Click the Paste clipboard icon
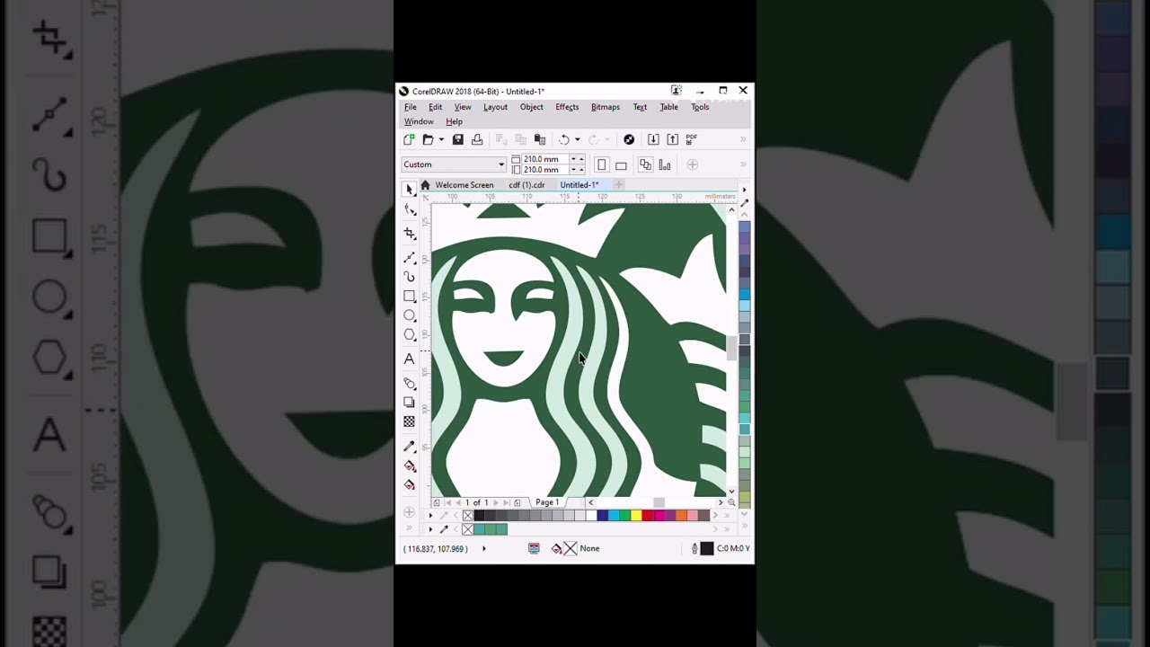 540,139
